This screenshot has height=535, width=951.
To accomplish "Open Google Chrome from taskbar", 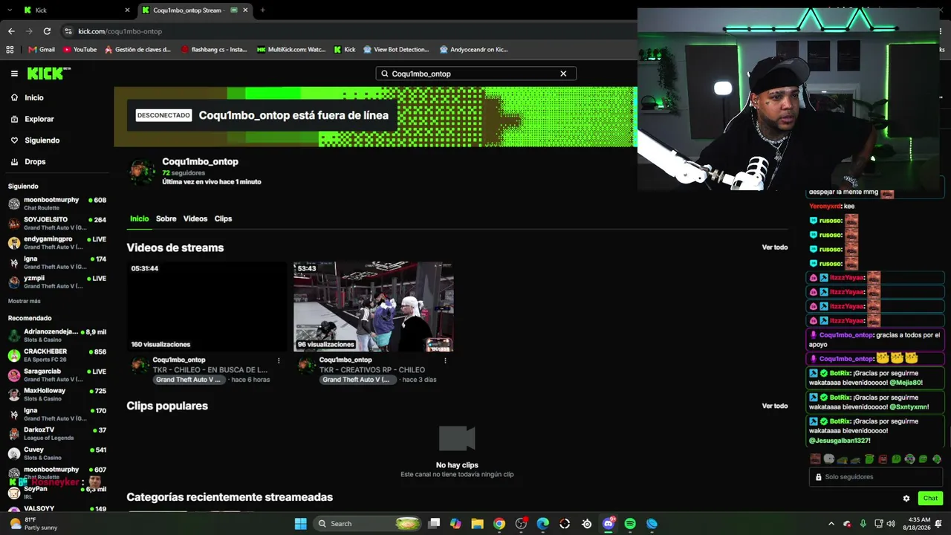I will [x=499, y=524].
